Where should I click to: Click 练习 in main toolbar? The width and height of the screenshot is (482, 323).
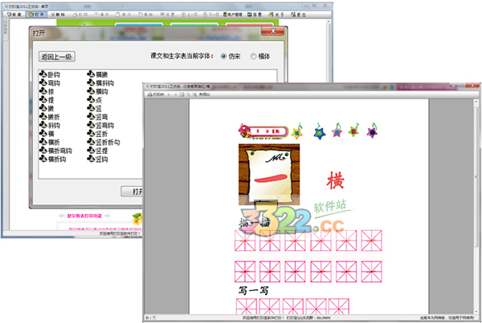pyautogui.click(x=123, y=14)
